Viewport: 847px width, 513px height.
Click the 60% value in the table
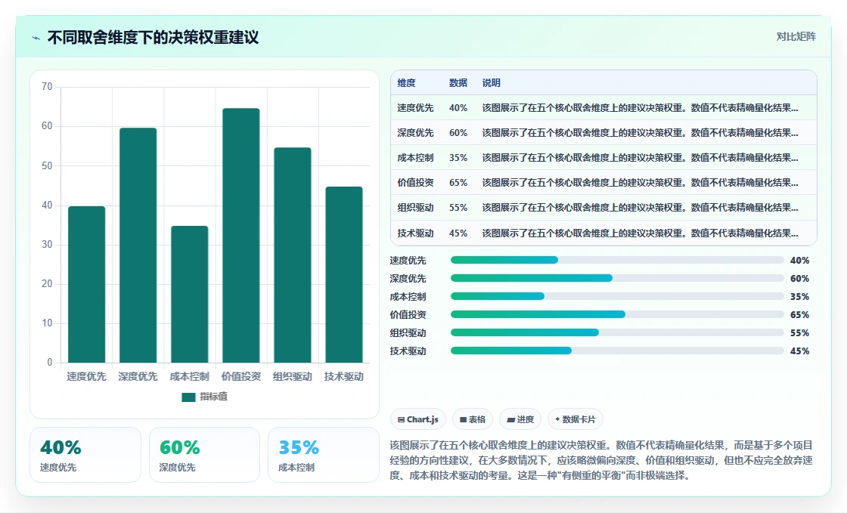pos(458,133)
